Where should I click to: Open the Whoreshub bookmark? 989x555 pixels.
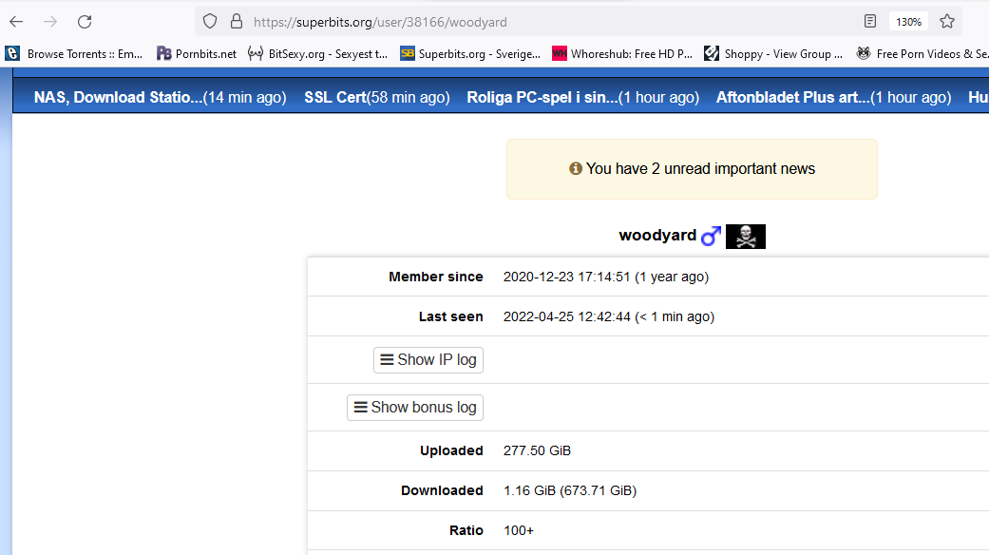[x=622, y=53]
